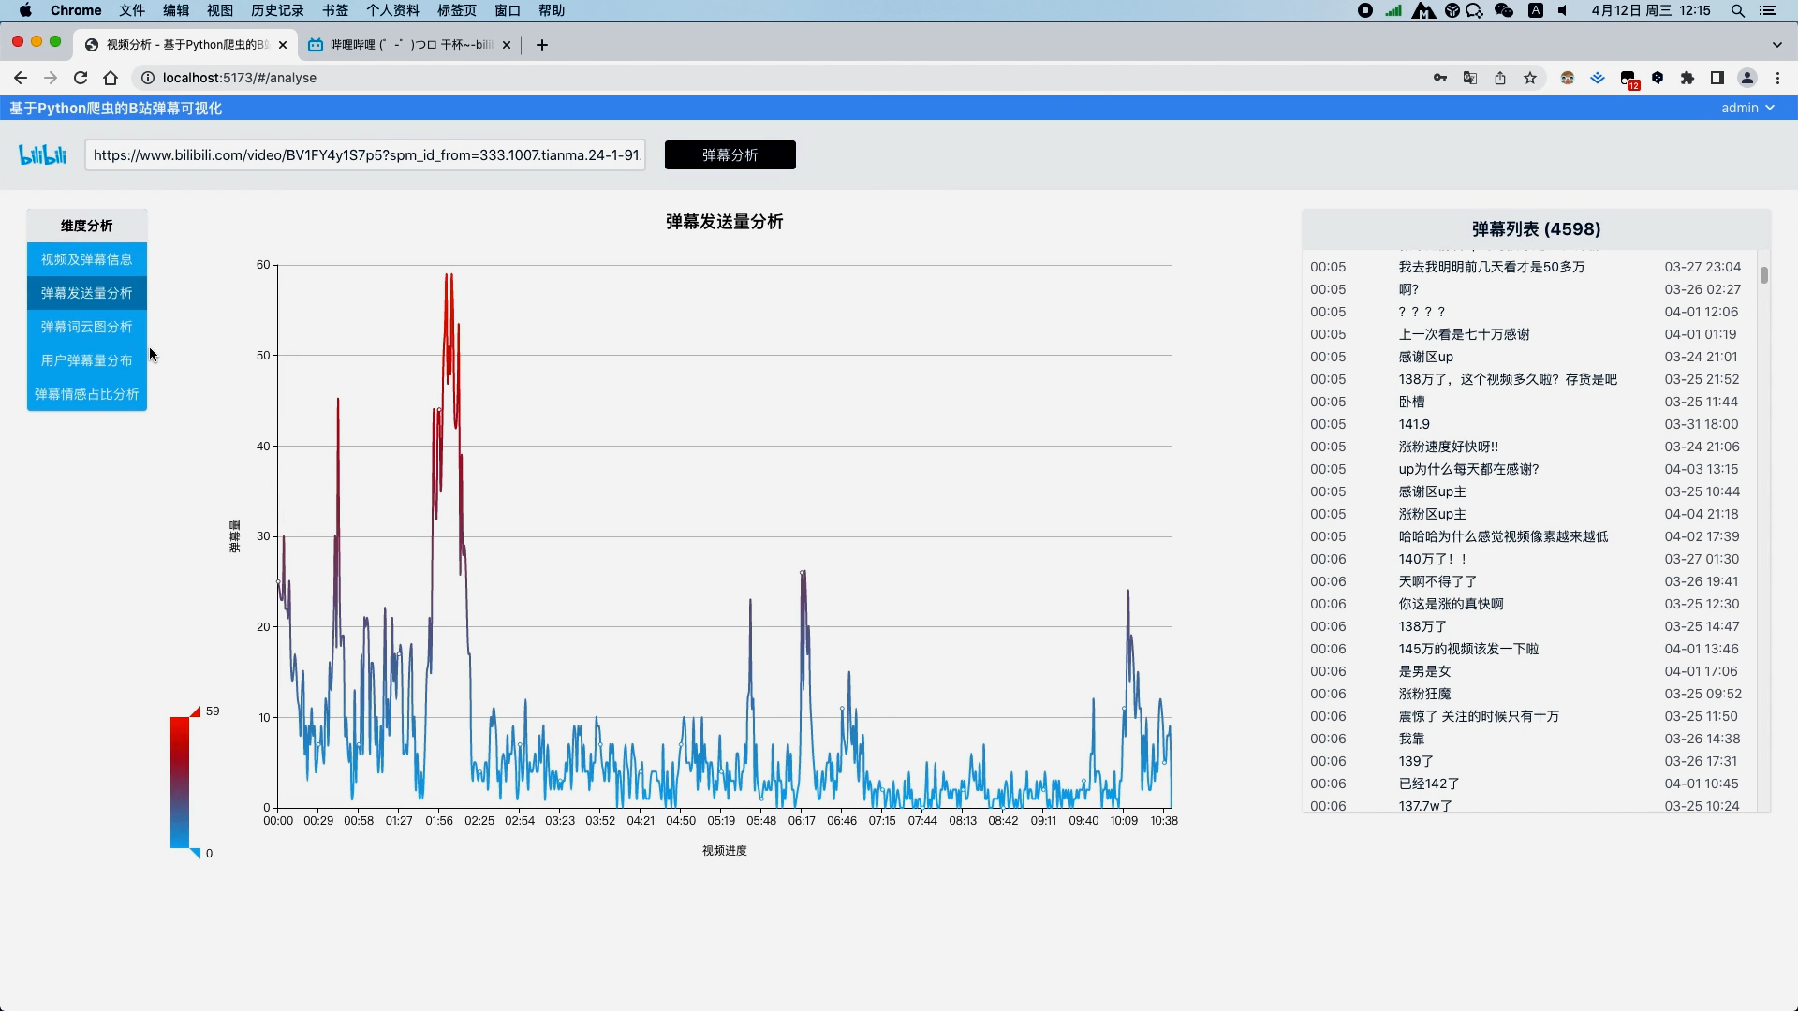Reload the page with refresh icon
Viewport: 1798px width, 1011px height.
click(81, 78)
